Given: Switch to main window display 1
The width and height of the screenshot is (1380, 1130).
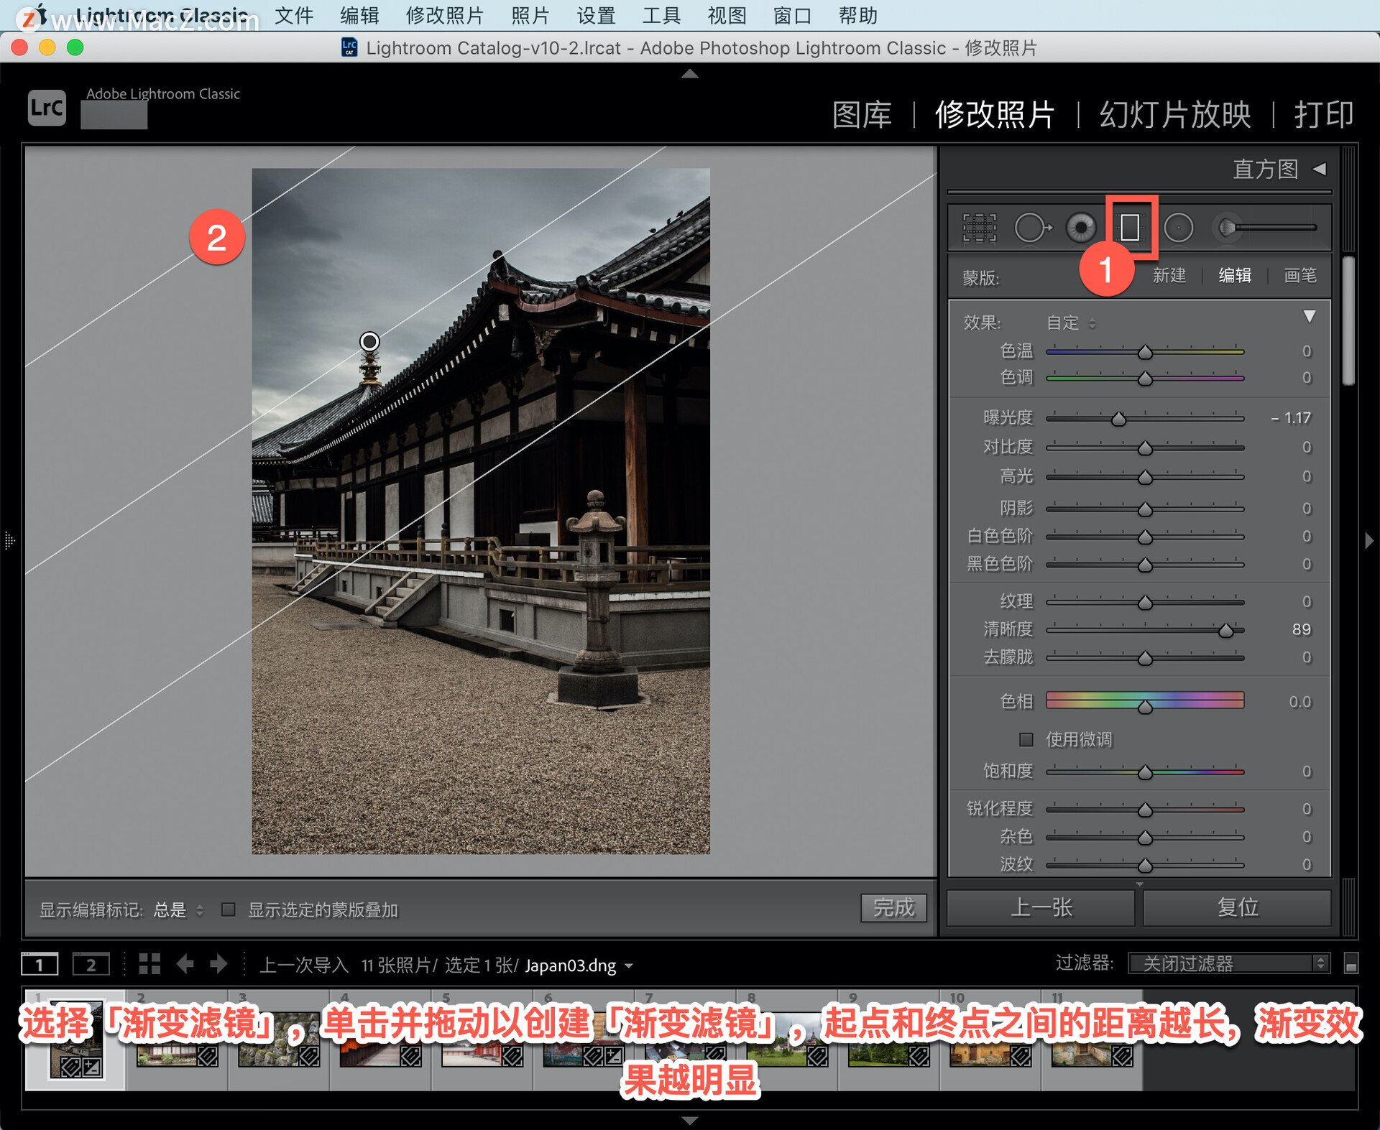Looking at the screenshot, I should pos(40,964).
